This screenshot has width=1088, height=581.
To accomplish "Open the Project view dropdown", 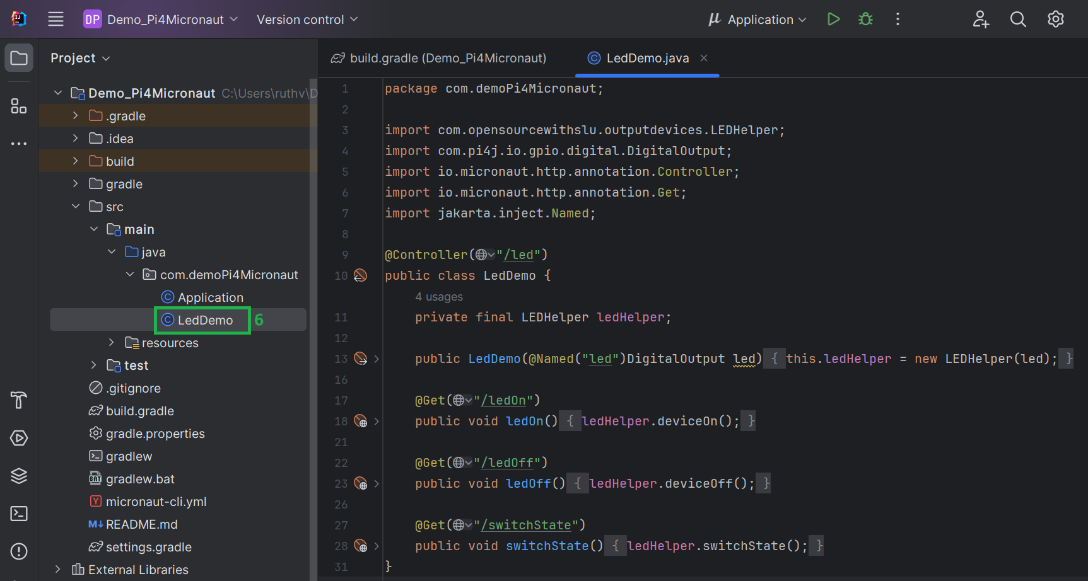I will [x=80, y=58].
